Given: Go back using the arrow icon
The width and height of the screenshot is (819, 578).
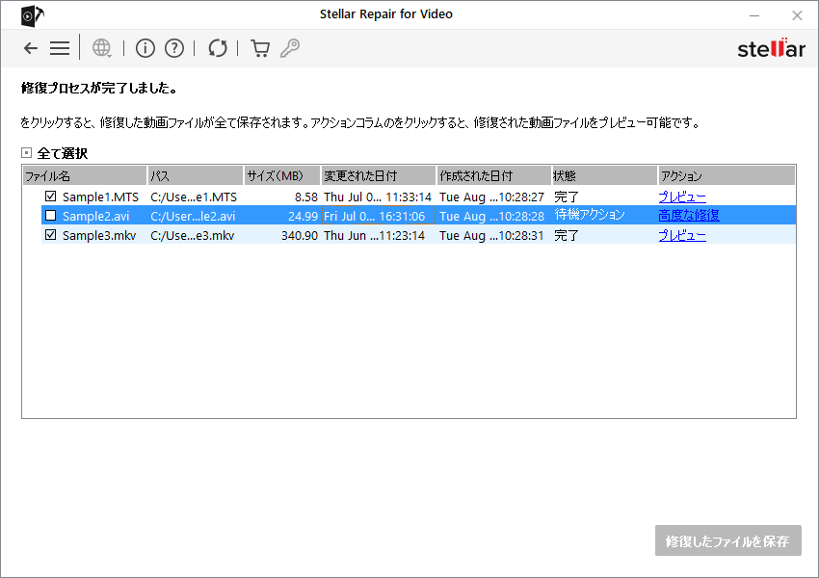Looking at the screenshot, I should coord(31,48).
